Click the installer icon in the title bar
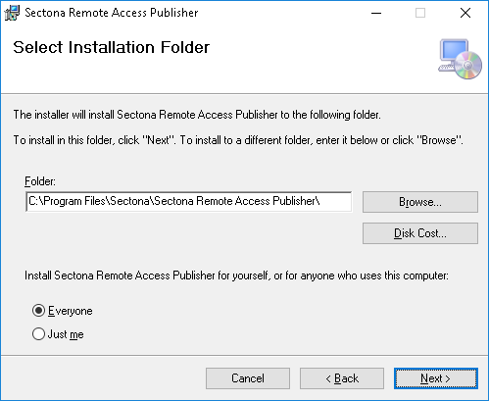This screenshot has height=401, width=489. [x=12, y=13]
